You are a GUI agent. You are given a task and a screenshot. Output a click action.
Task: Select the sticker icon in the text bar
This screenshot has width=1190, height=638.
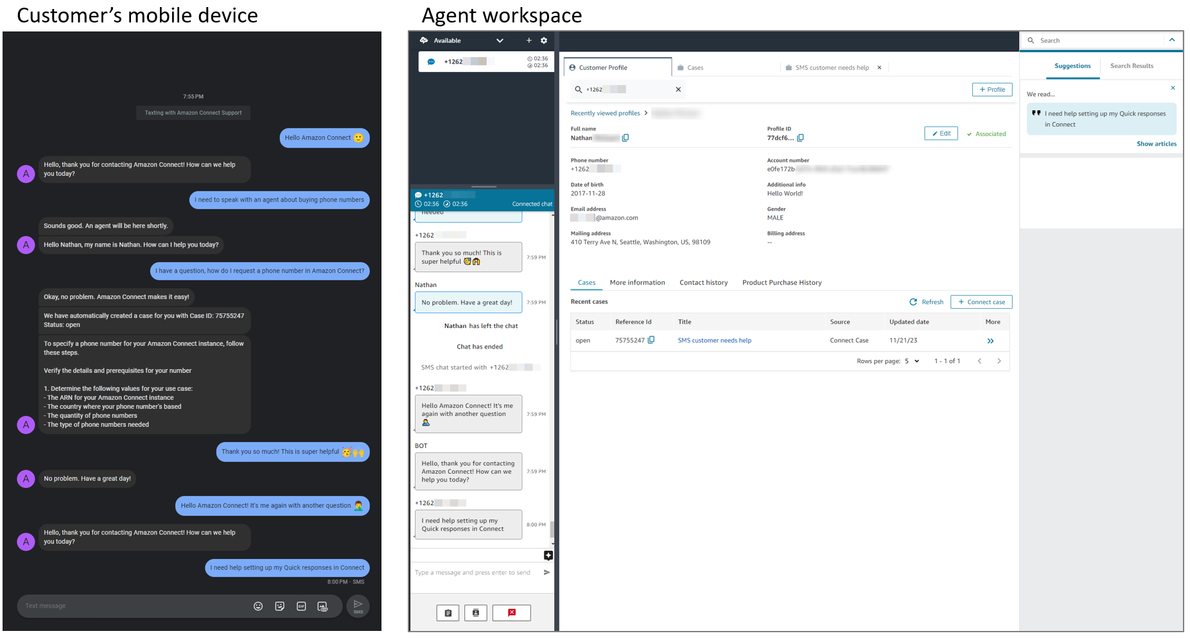[x=279, y=606]
